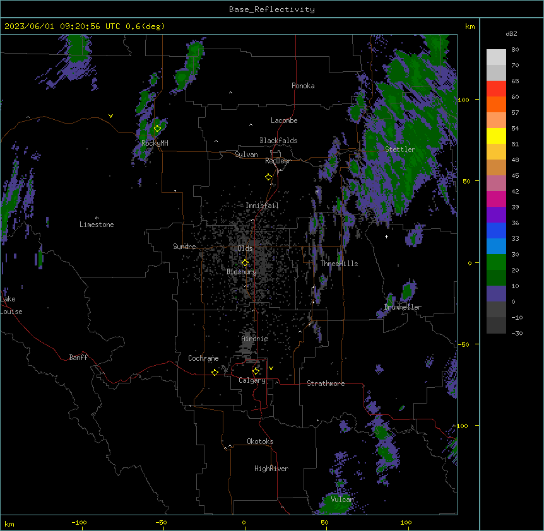Pick the red swatch in dBZ legend
The image size is (544, 531).
click(x=496, y=89)
